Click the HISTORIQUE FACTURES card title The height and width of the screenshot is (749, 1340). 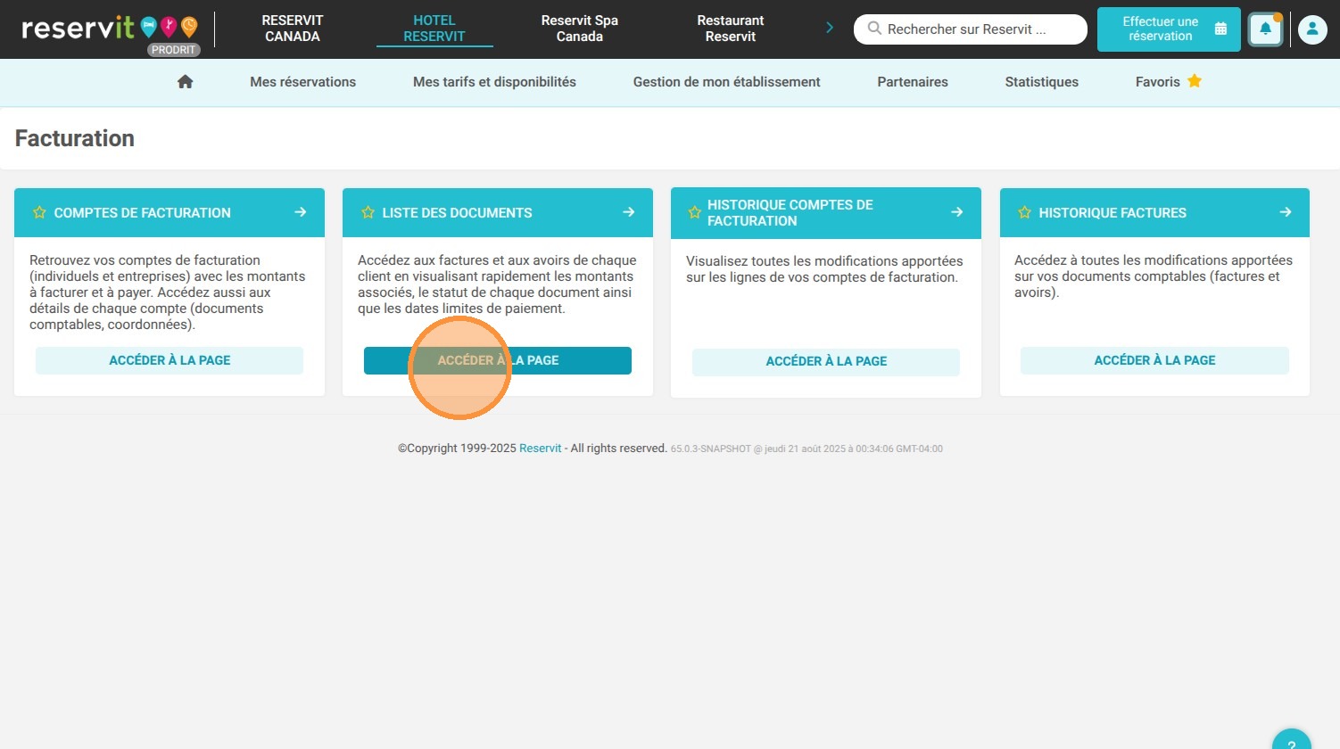[x=1113, y=213]
